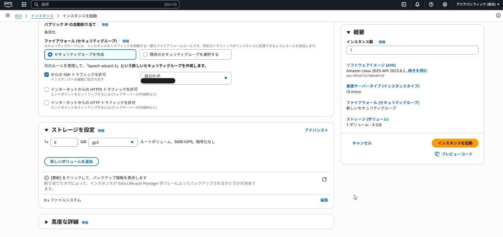This screenshot has height=237, width=503.
Task: Collapse the ストレージを設定 section
Action: click(x=46, y=130)
